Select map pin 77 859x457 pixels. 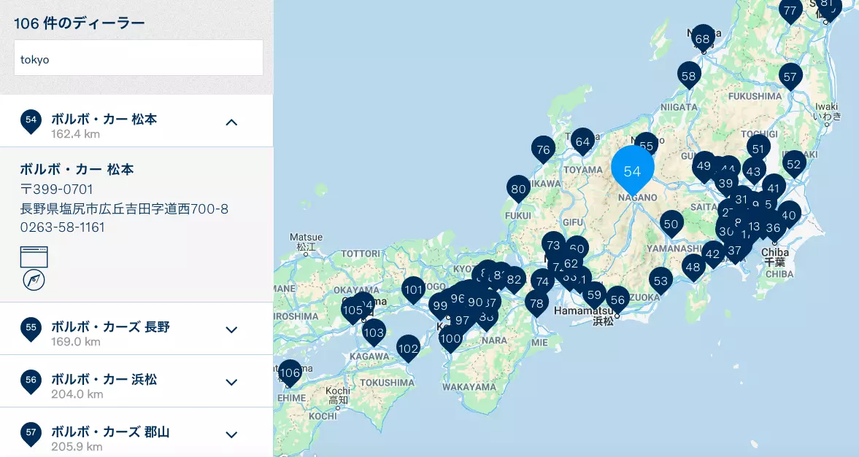click(790, 11)
